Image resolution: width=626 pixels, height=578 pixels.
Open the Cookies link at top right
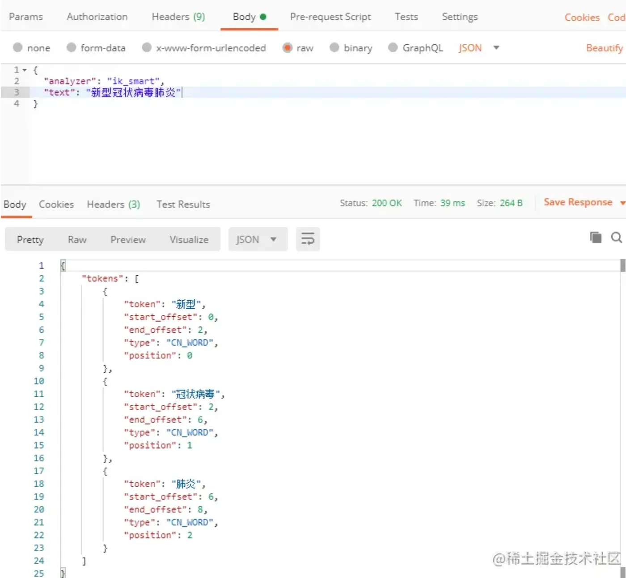pos(582,17)
